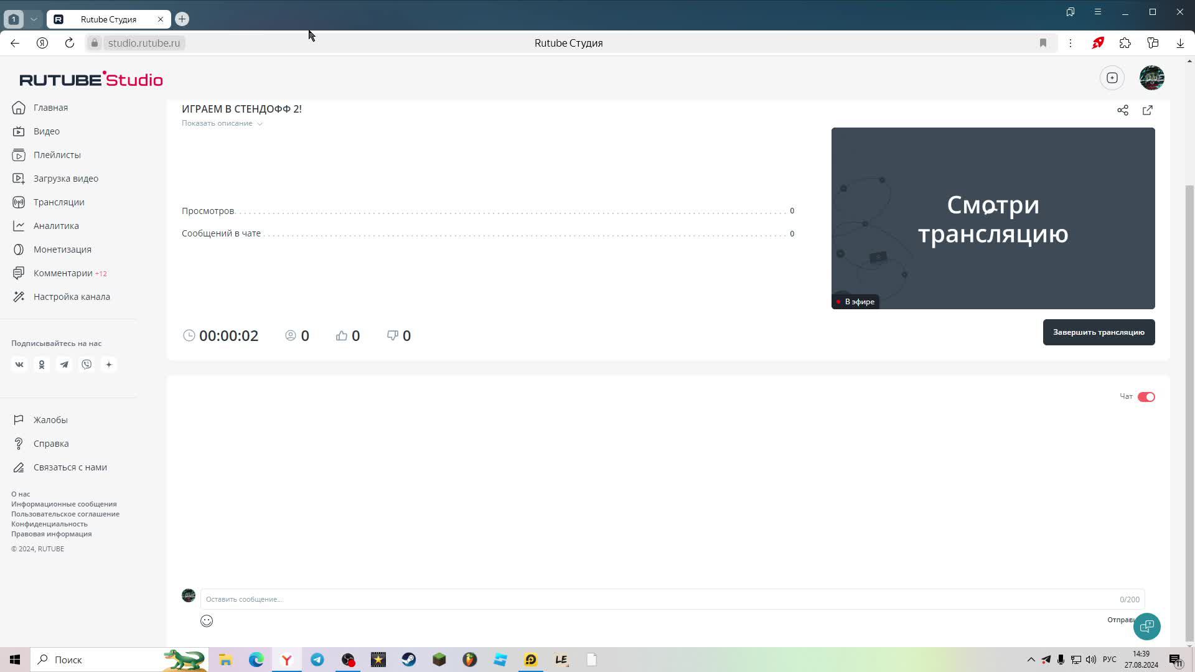Click the Просмотров statistic label

(x=208, y=211)
